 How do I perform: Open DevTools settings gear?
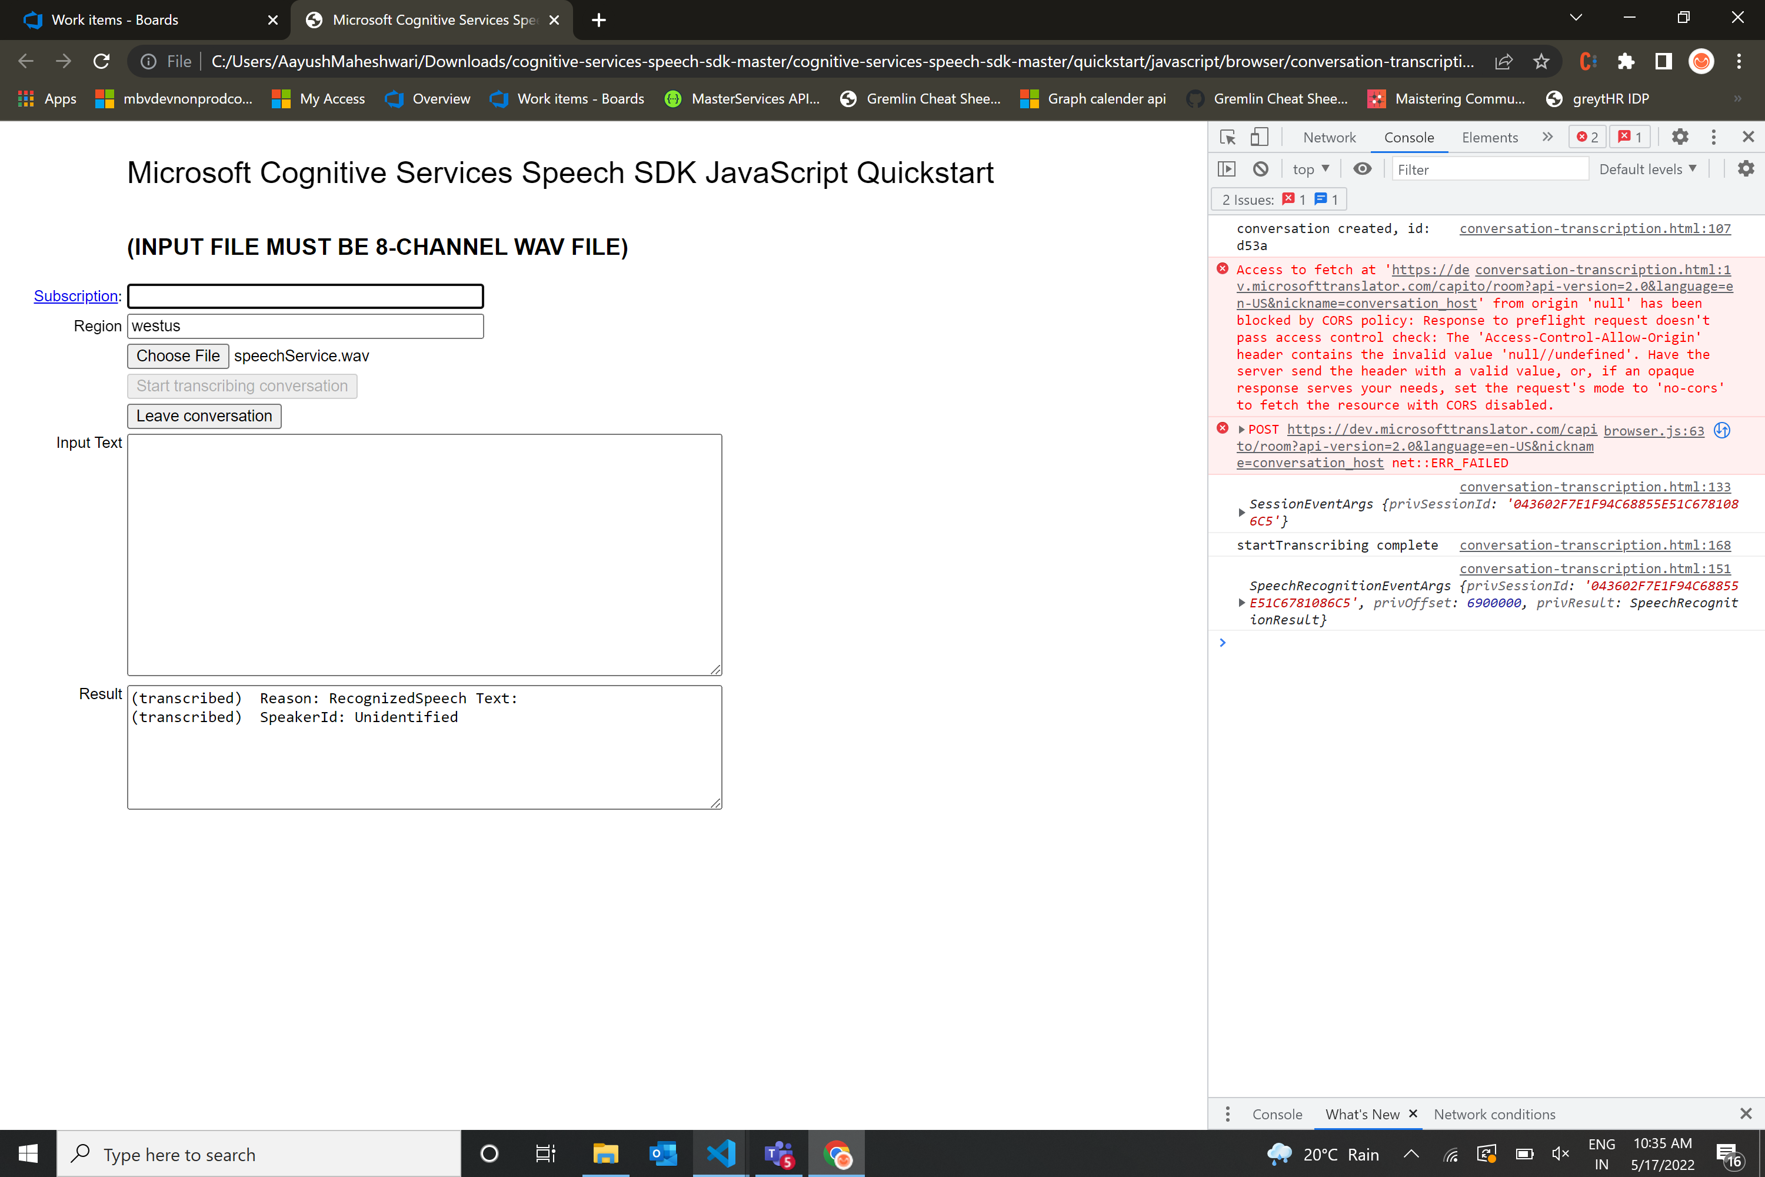click(1680, 137)
